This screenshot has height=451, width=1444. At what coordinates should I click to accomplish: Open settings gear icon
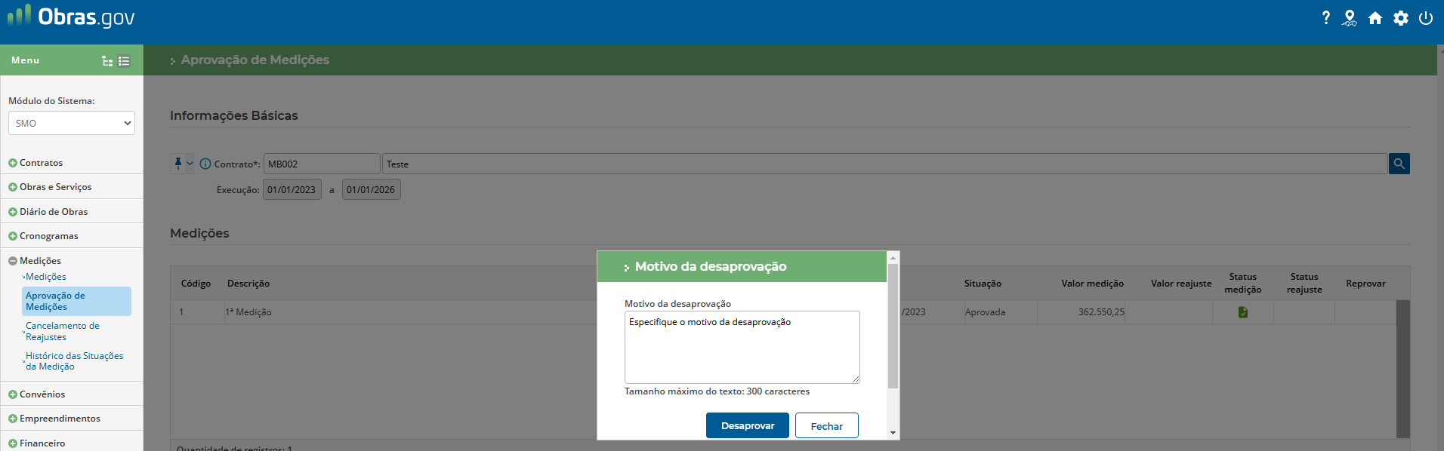point(1401,18)
